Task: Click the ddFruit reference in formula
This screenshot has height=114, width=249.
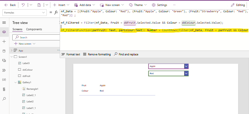Action: coord(130,23)
